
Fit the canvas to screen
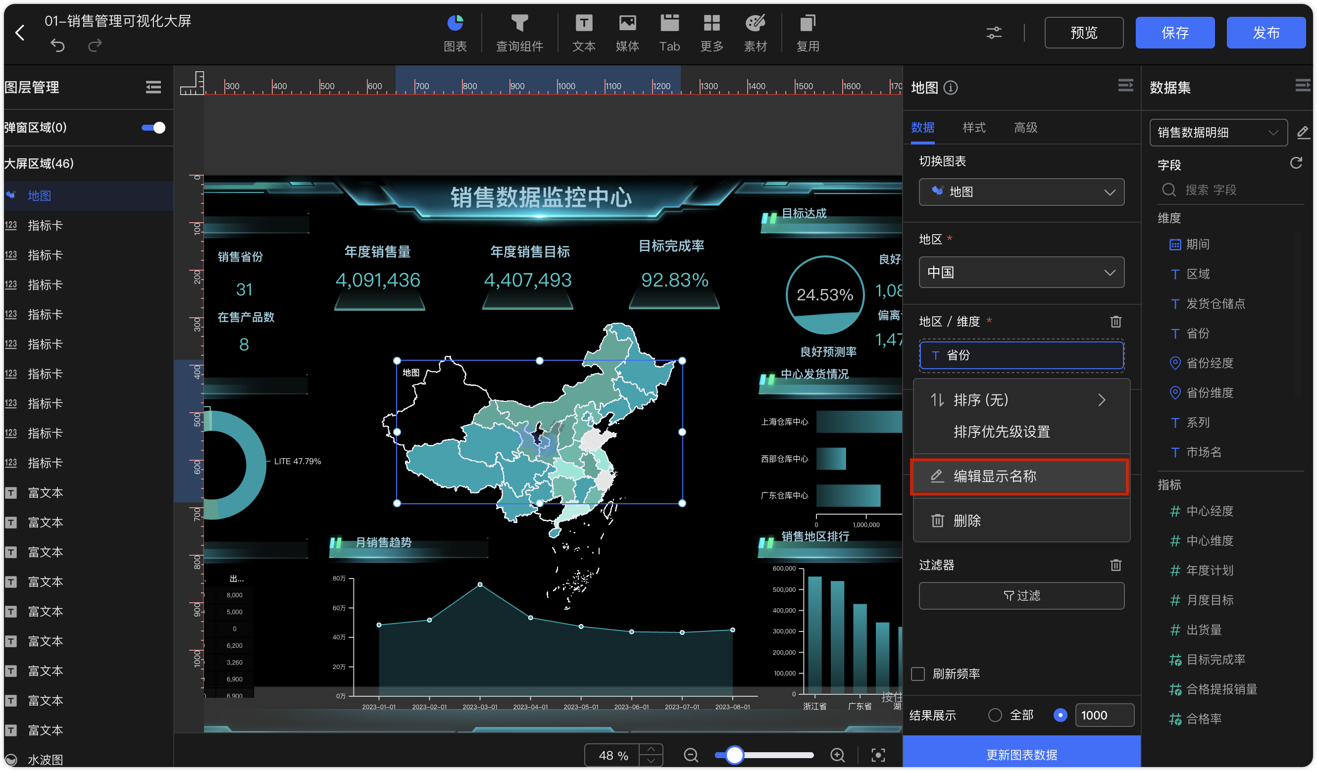click(x=878, y=755)
